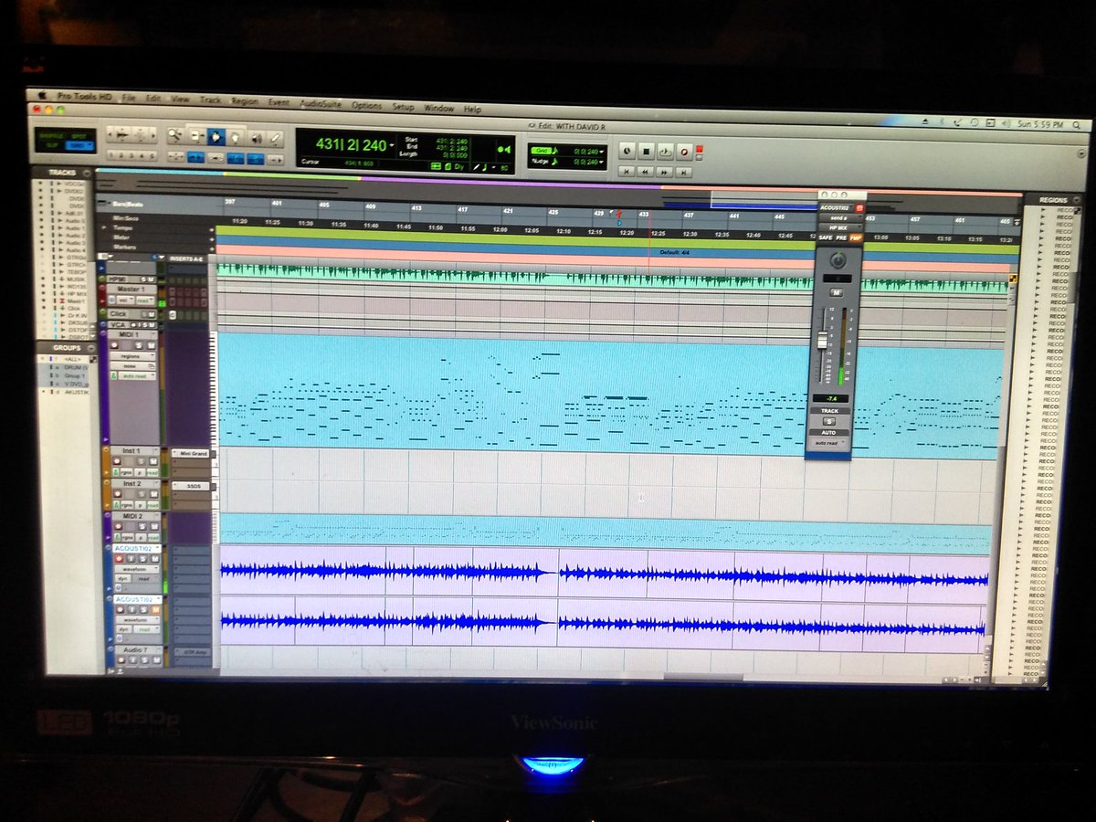1096x822 pixels.
Task: Click the Mini Grand insert on Inst 1
Action: 194,453
